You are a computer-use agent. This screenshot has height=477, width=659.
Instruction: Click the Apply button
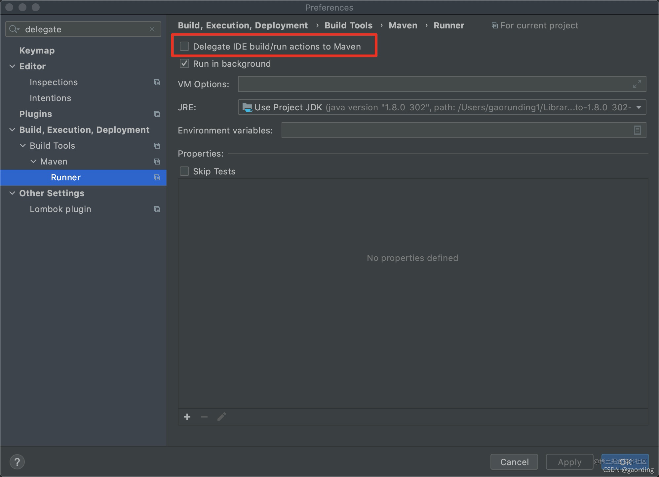pyautogui.click(x=569, y=462)
